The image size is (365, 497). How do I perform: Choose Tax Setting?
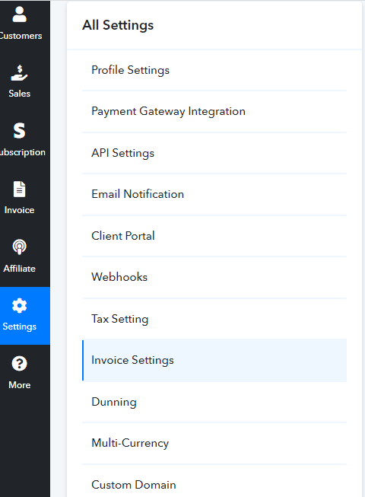214,319
